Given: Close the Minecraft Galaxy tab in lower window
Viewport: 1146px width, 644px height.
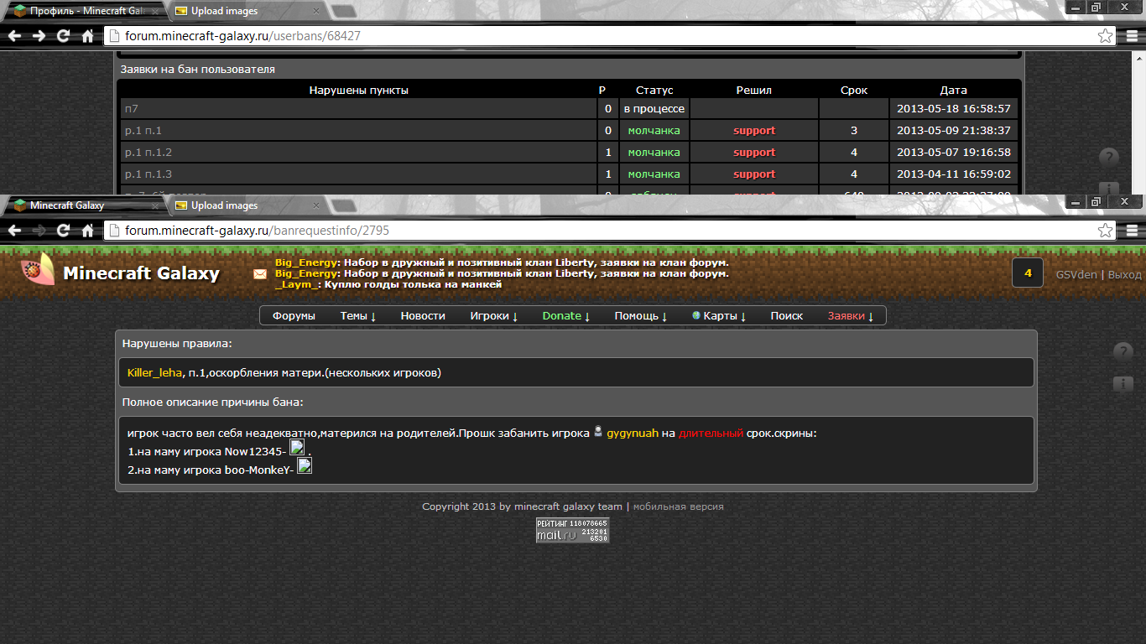Looking at the screenshot, I should point(154,205).
